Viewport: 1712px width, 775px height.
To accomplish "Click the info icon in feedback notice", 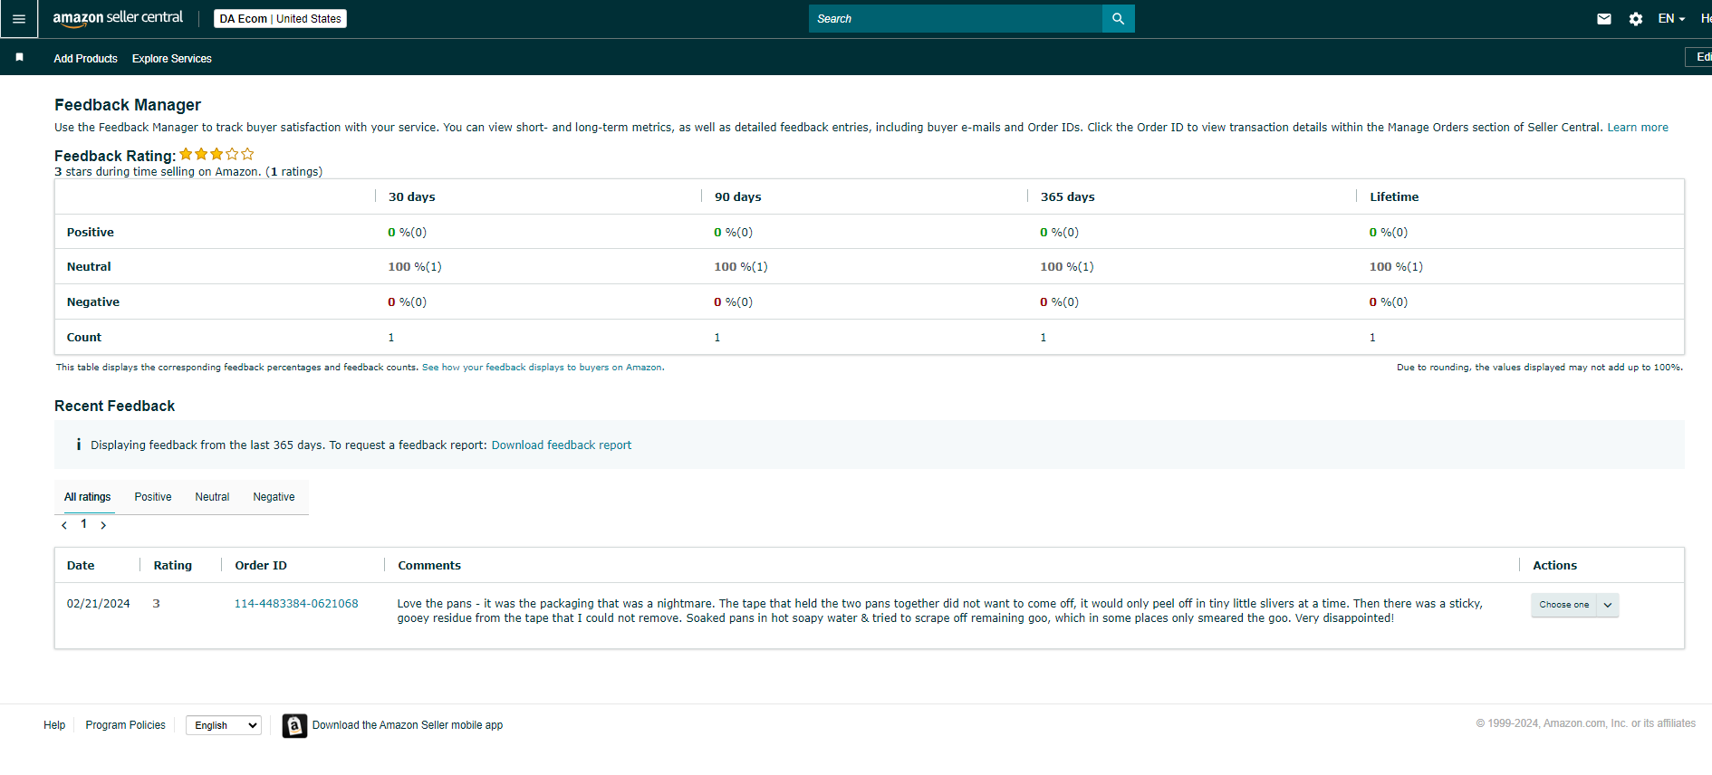I will tap(79, 445).
